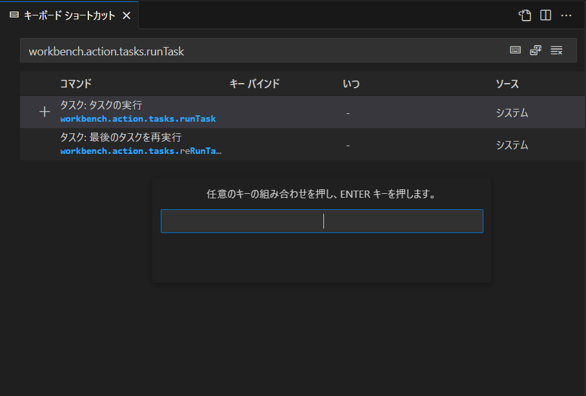Click the コマンド column header
586x396 pixels.
click(76, 84)
